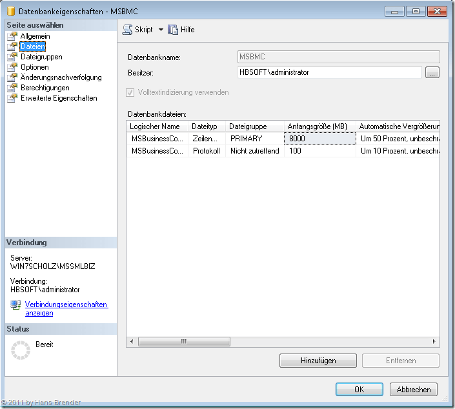Click server name WIN7SCHOLZ\MSSMLBIZ text
Viewport: 455px width, 409px height.
pos(52,266)
